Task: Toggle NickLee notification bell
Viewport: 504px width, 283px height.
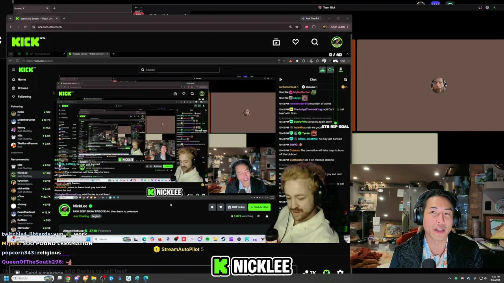Action: click(x=212, y=207)
